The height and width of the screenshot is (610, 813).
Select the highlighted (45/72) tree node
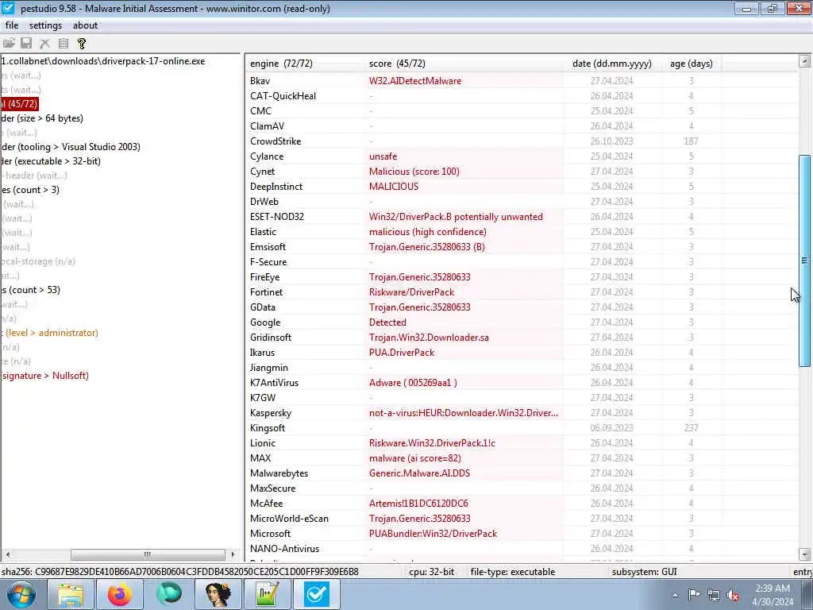tap(20, 104)
